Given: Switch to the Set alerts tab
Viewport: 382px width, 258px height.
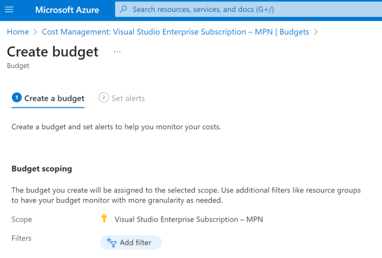Looking at the screenshot, I should click(x=128, y=98).
